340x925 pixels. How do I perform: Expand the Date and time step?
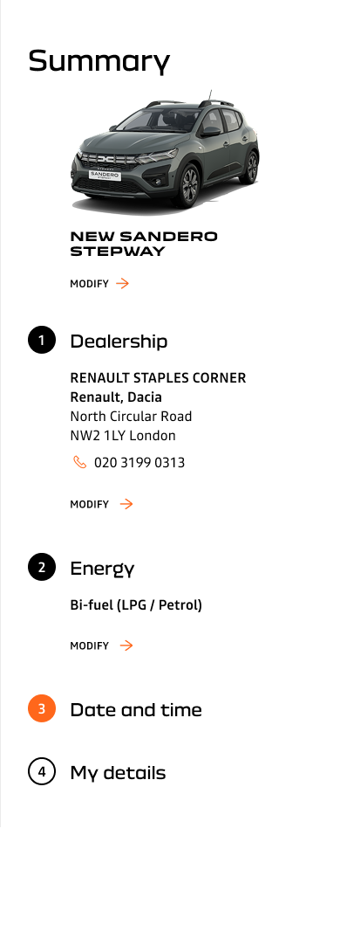[x=136, y=709]
